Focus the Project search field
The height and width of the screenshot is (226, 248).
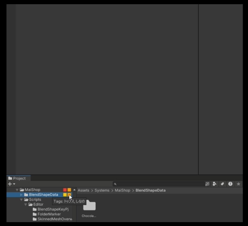(159, 184)
